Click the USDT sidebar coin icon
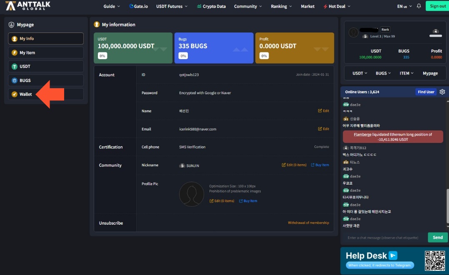 coord(14,67)
